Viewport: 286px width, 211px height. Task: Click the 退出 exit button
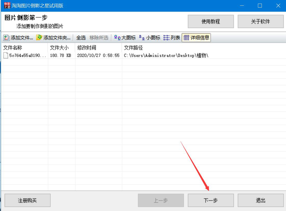[x=261, y=200]
